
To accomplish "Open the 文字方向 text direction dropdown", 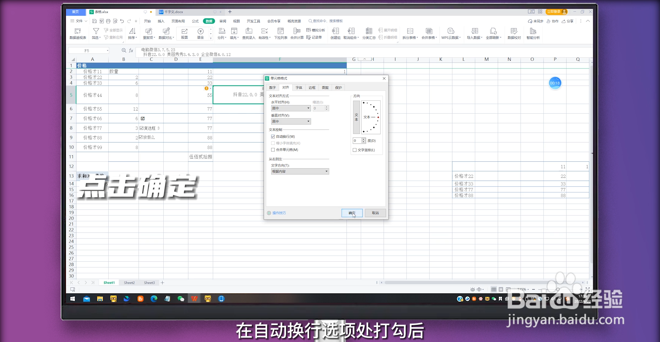I will tap(300, 171).
